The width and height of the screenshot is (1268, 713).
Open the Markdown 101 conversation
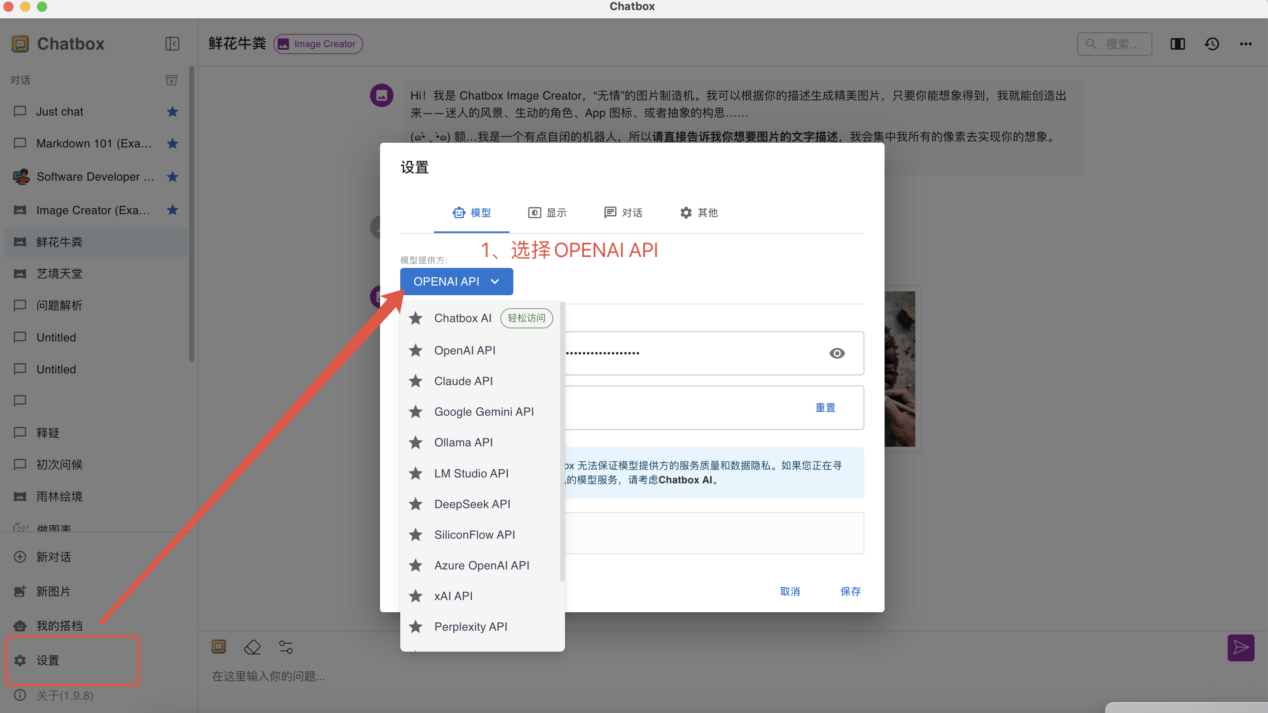pyautogui.click(x=96, y=144)
